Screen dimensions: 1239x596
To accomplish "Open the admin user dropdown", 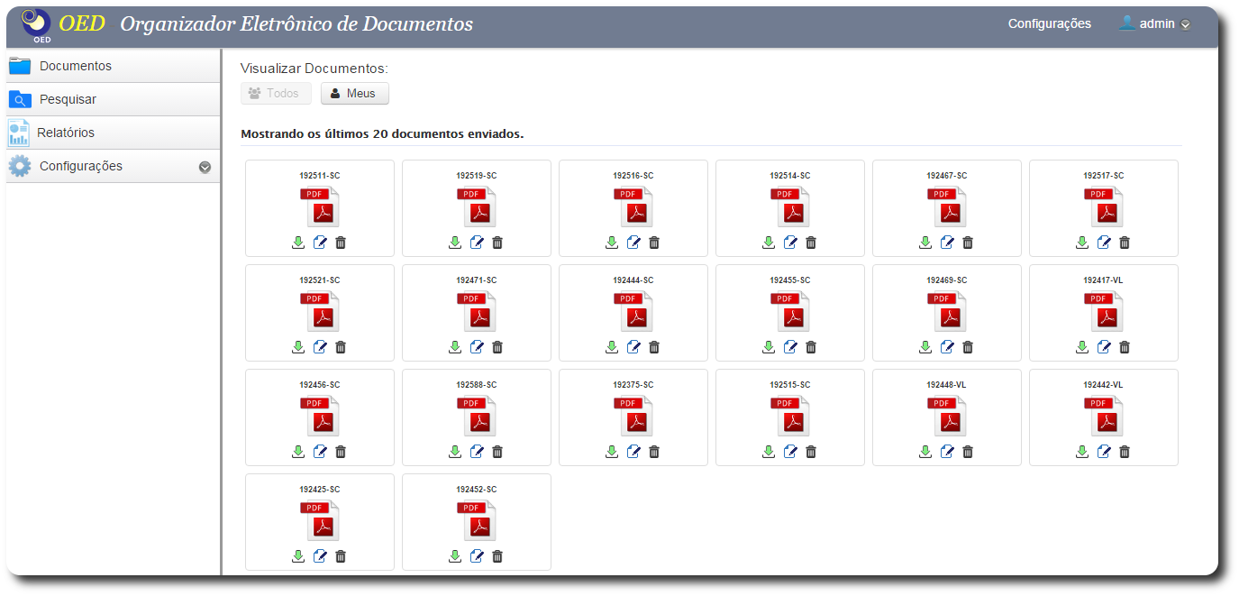I will click(x=1155, y=24).
